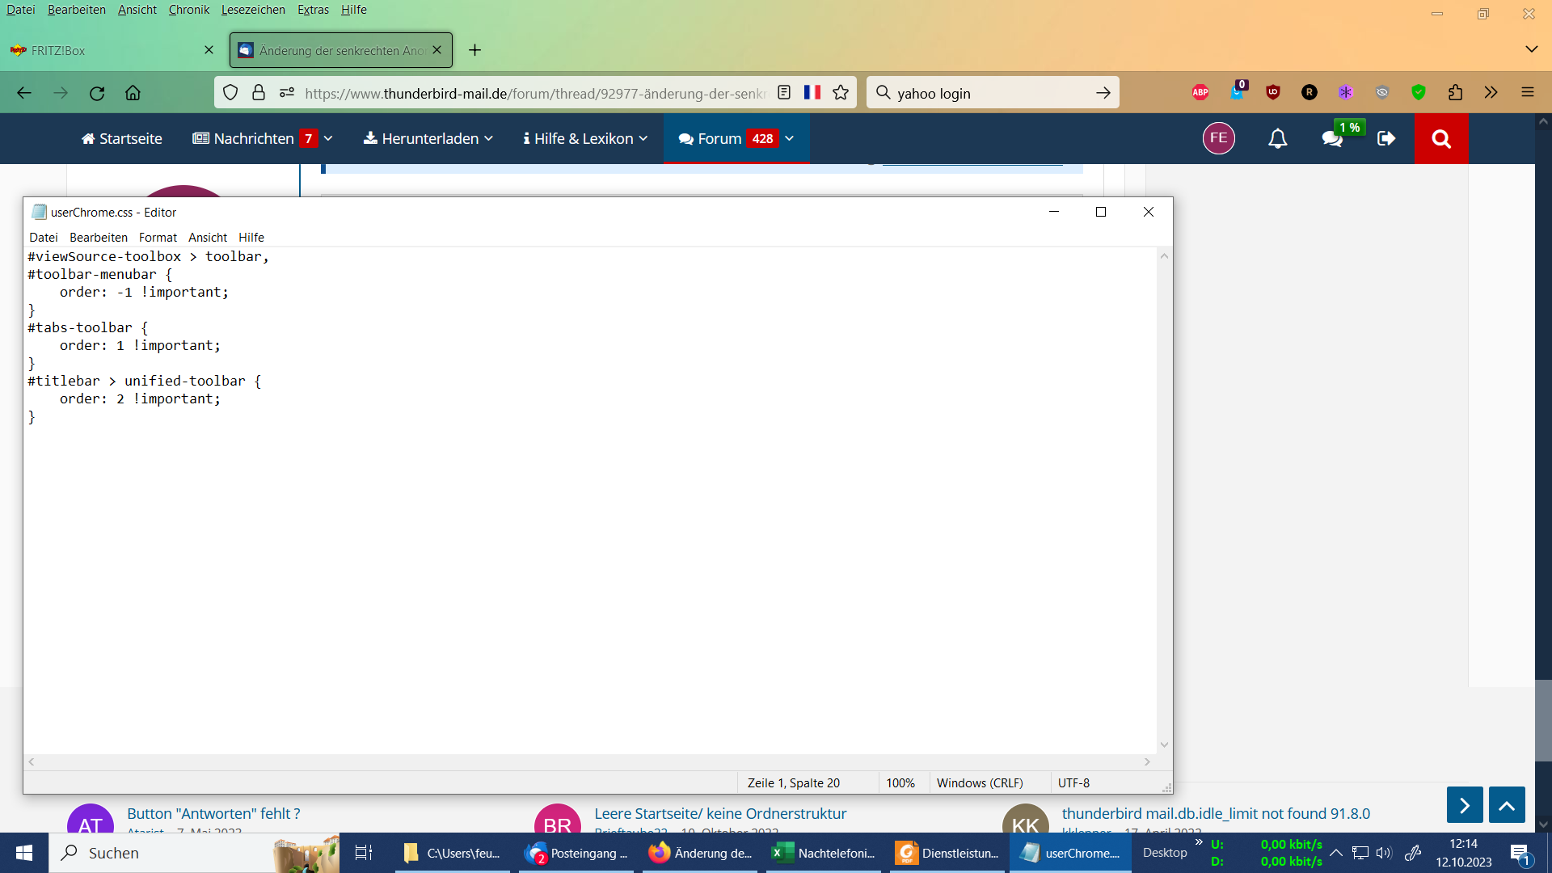
Task: Expand the Nachrichten dropdown chevron
Action: click(x=328, y=139)
